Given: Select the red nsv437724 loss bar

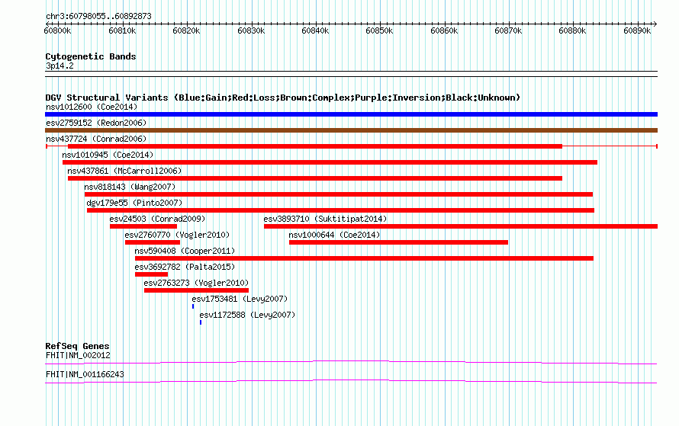Looking at the screenshot, I should pyautogui.click(x=315, y=146).
